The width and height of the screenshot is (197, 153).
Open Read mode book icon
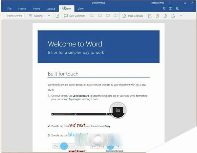(x=170, y=9)
